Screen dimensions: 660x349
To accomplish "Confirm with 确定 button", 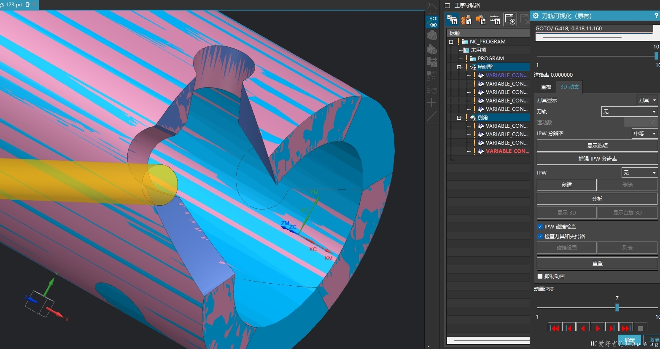I will (630, 340).
